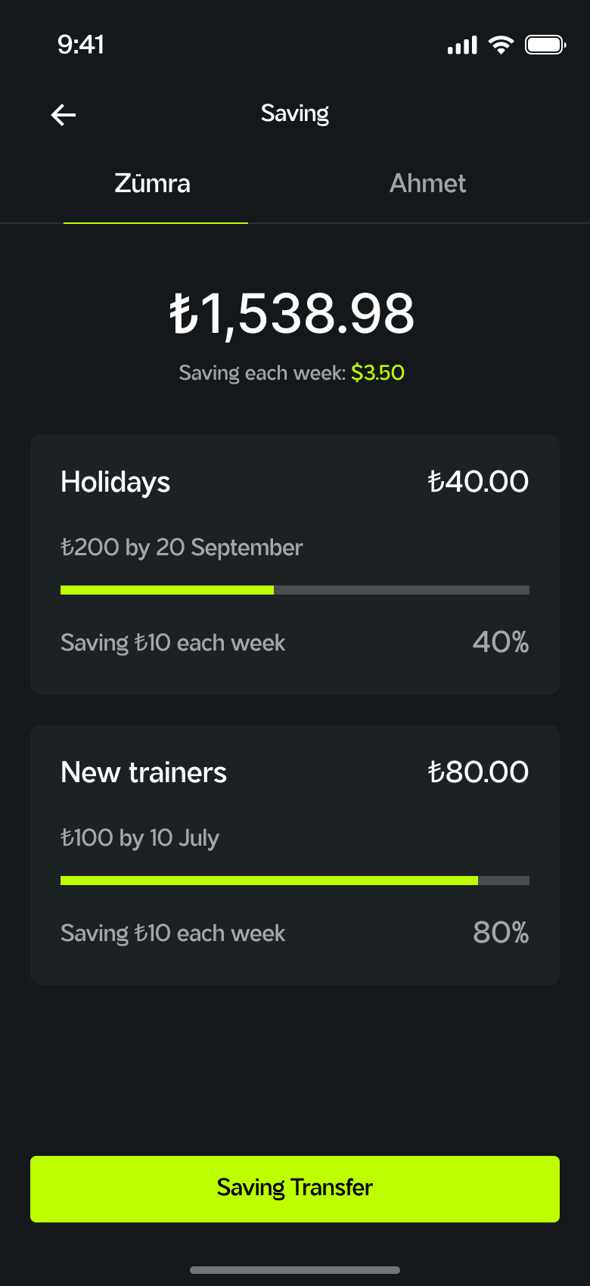Screen dimensions: 590x1286
Task: Open the Saving screen title
Action: pyautogui.click(x=295, y=113)
